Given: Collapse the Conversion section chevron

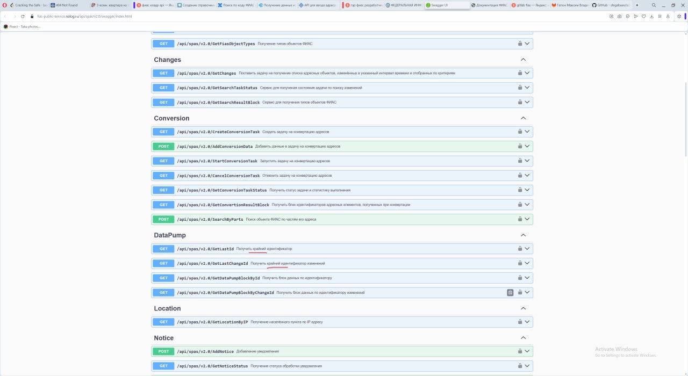Looking at the screenshot, I should [523, 118].
